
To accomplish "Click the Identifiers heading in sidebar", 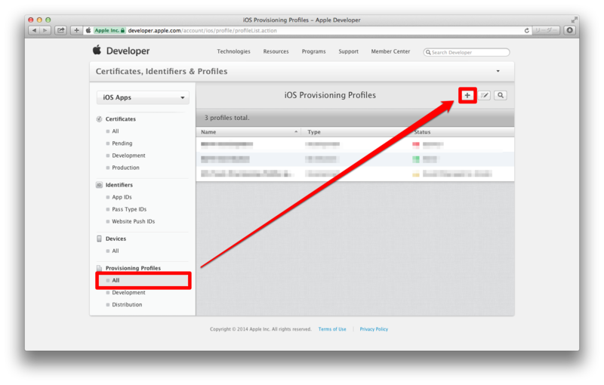I will tap(119, 185).
